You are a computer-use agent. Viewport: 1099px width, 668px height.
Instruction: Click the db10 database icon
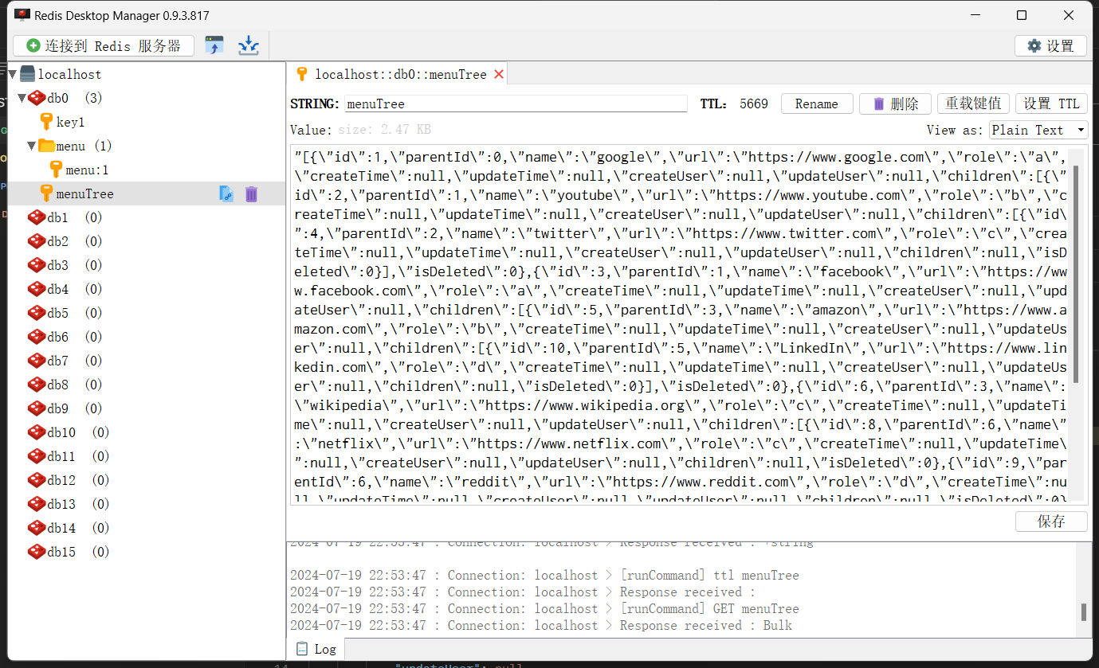(37, 432)
